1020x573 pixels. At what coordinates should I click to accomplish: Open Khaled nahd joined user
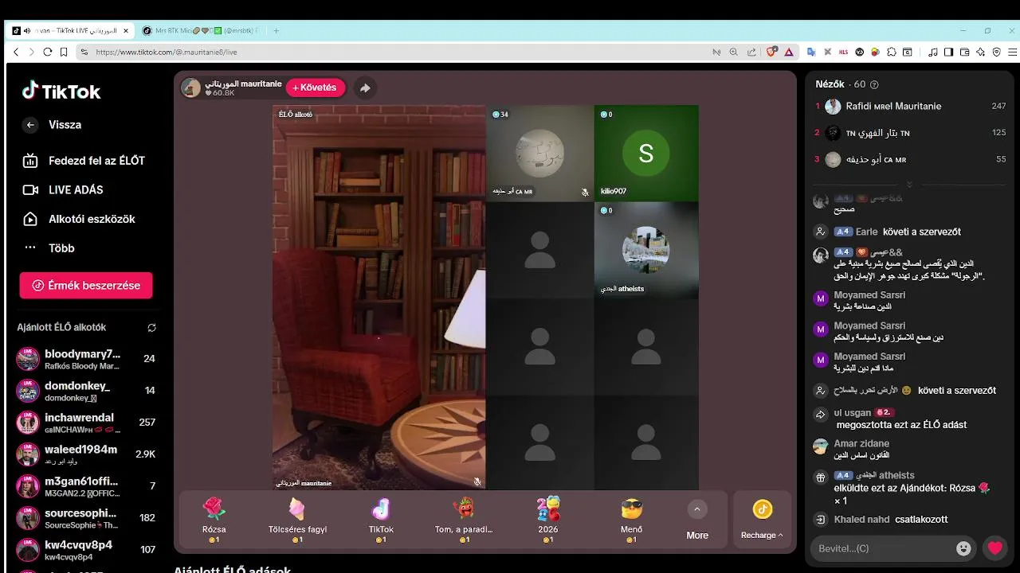point(861,520)
